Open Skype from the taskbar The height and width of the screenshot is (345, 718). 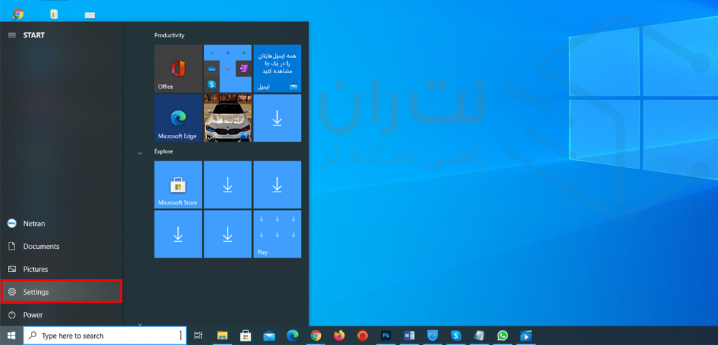coord(456,335)
